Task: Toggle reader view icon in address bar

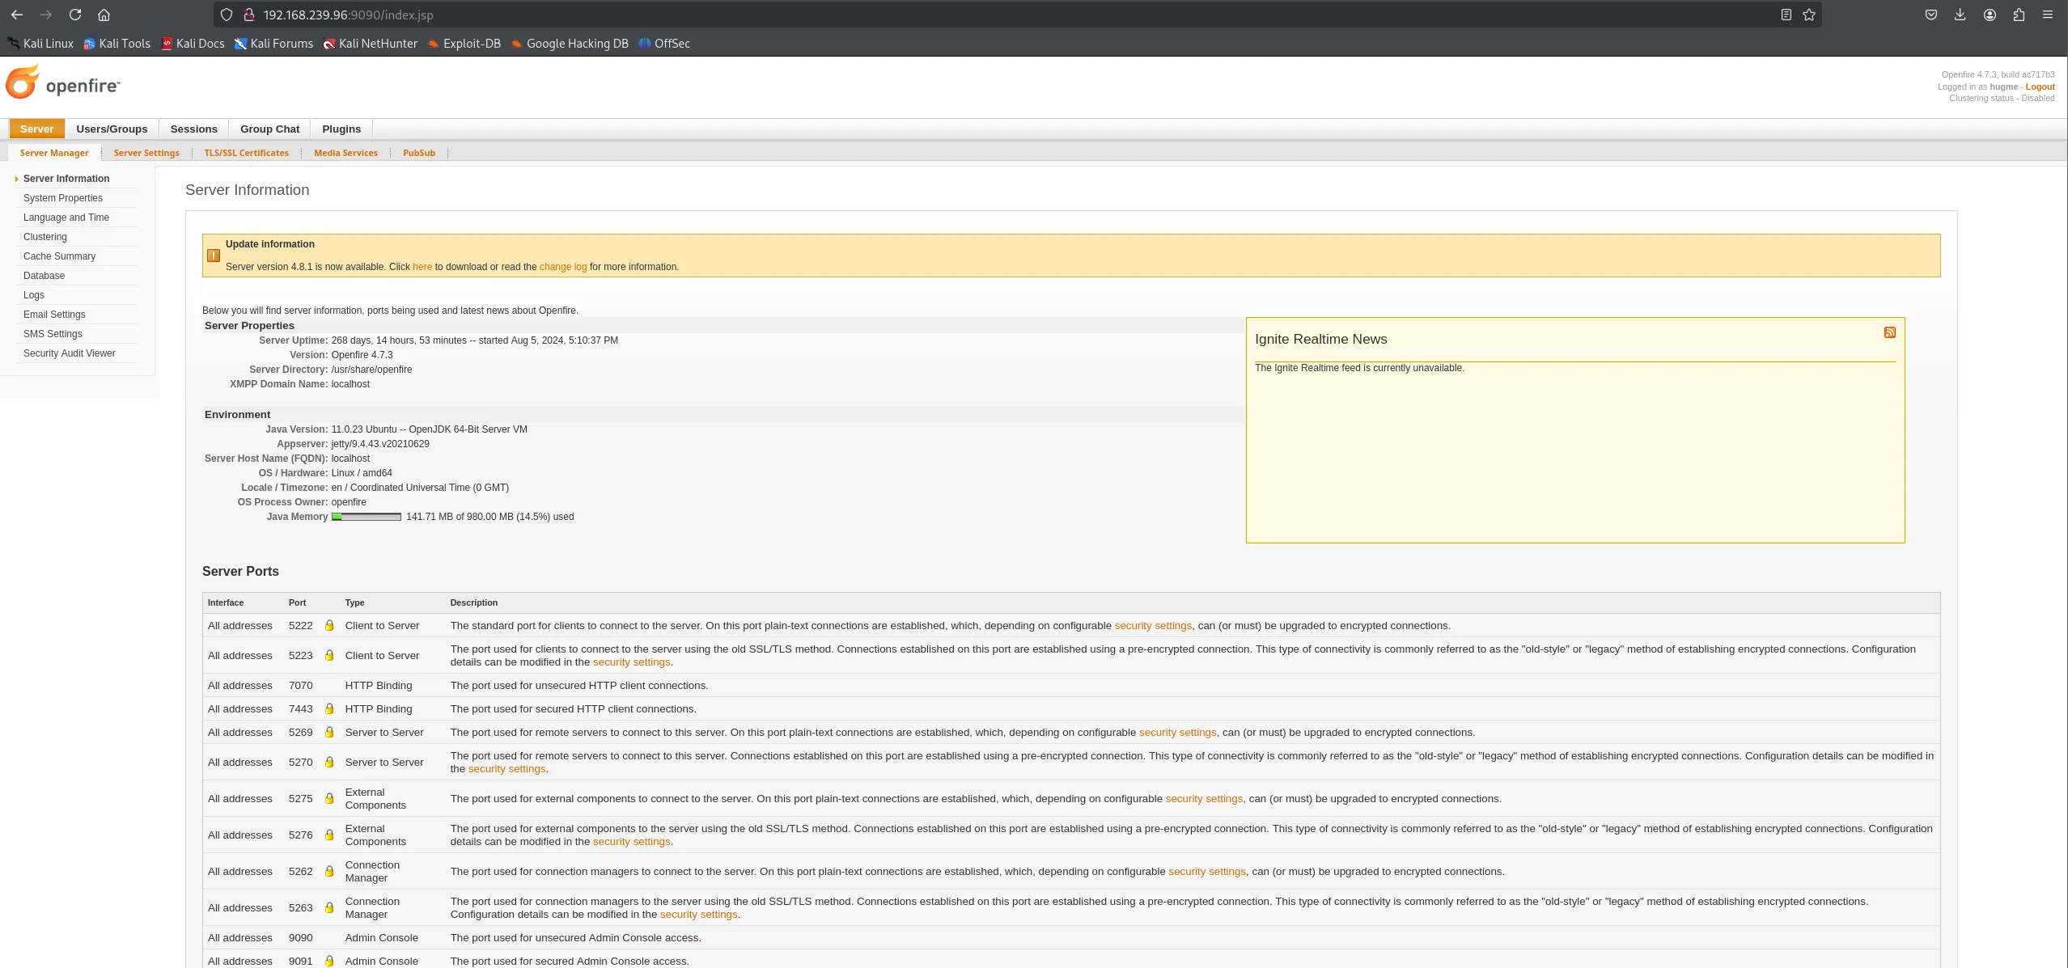Action: click(1786, 15)
